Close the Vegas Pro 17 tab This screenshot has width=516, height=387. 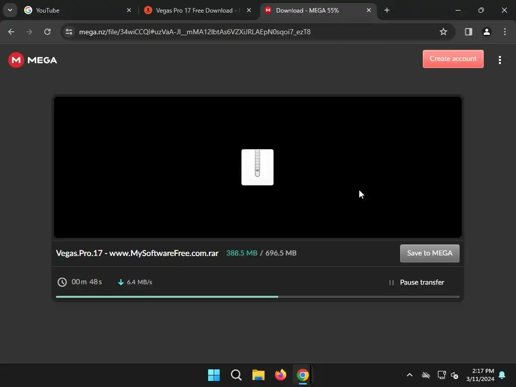249,10
